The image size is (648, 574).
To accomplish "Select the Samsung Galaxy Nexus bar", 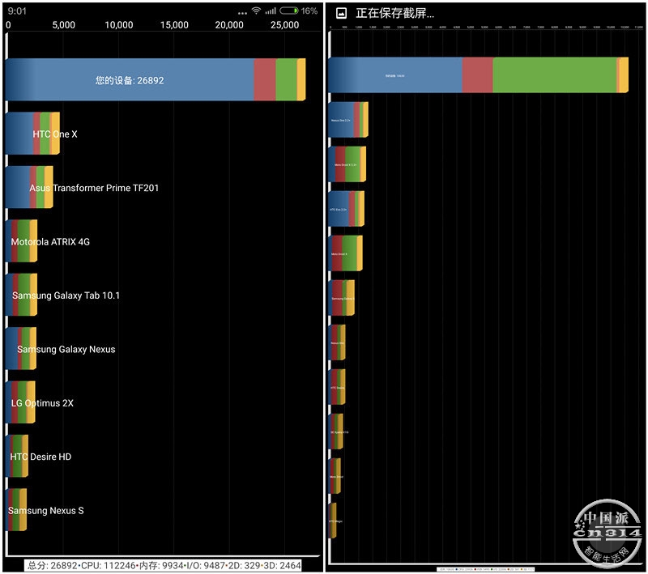I will (21, 349).
